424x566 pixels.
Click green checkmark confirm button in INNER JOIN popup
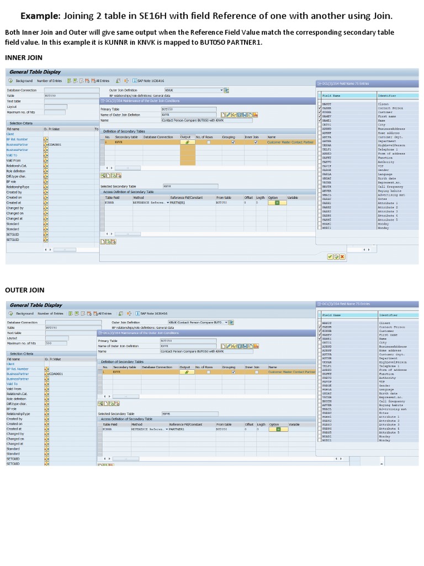coord(330,256)
